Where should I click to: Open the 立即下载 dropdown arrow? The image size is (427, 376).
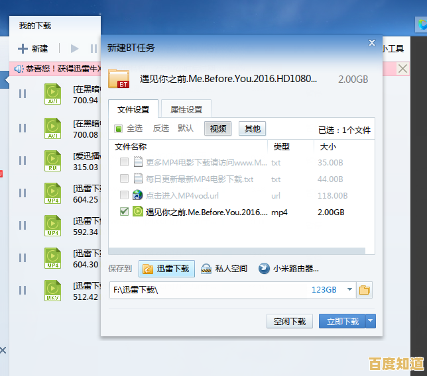[x=371, y=321]
